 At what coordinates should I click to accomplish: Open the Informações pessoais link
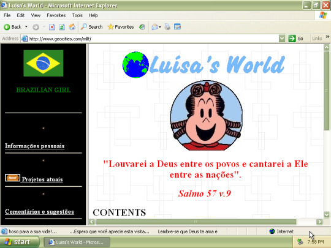click(34, 146)
